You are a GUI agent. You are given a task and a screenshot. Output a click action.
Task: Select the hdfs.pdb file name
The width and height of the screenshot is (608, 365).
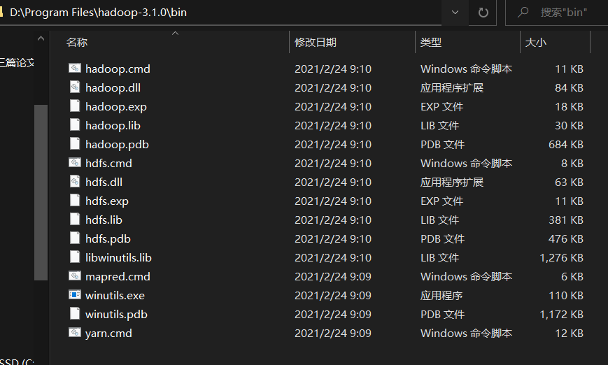click(x=108, y=238)
